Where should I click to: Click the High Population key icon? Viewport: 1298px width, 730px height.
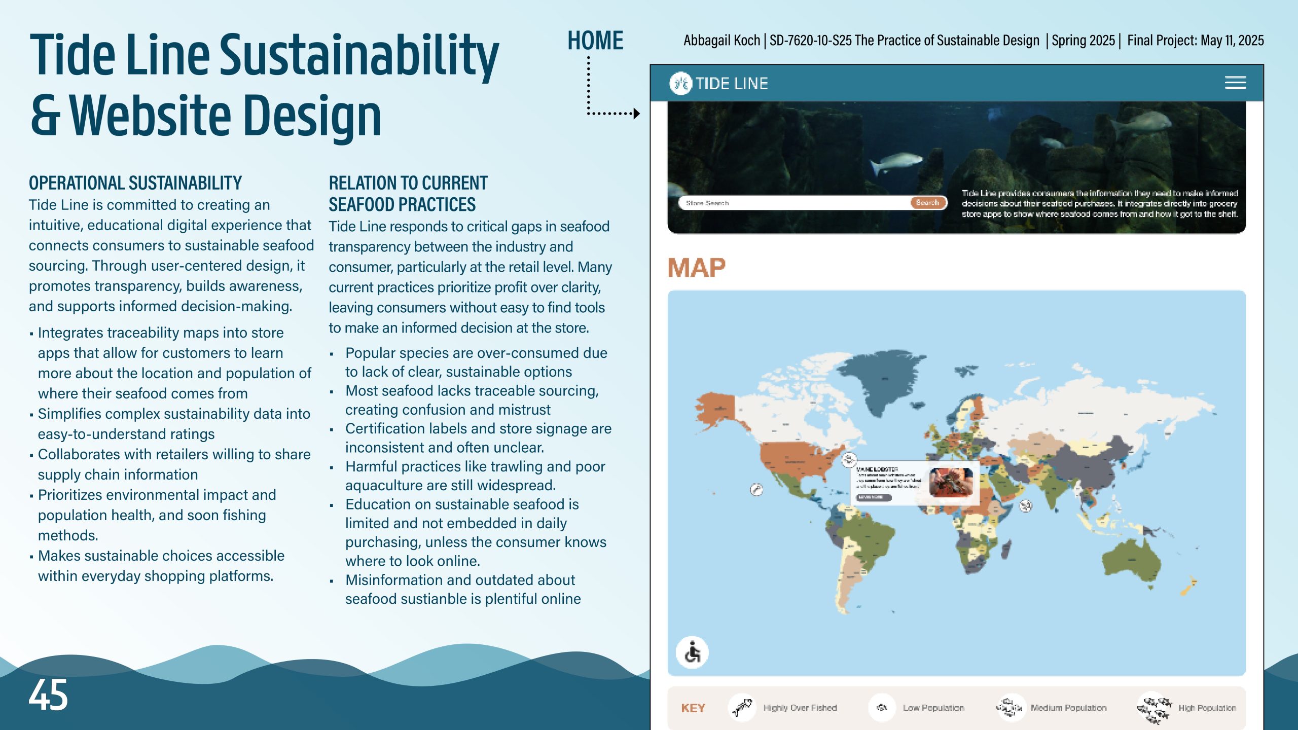click(1154, 708)
